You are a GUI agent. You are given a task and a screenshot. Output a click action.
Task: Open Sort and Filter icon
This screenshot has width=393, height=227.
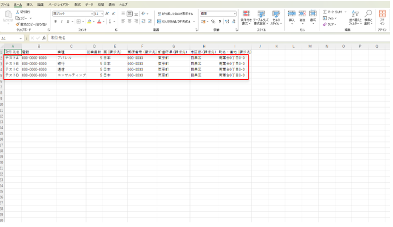pyautogui.click(x=355, y=14)
